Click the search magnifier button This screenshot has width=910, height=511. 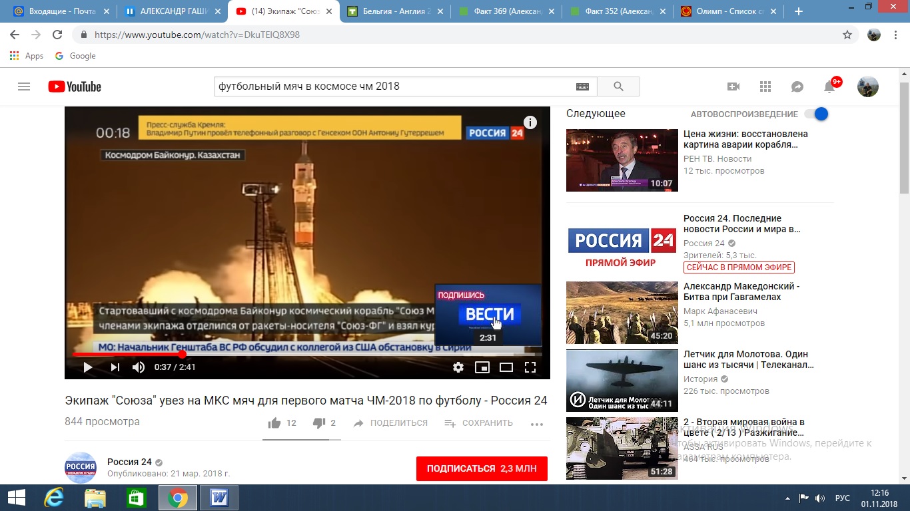(618, 86)
